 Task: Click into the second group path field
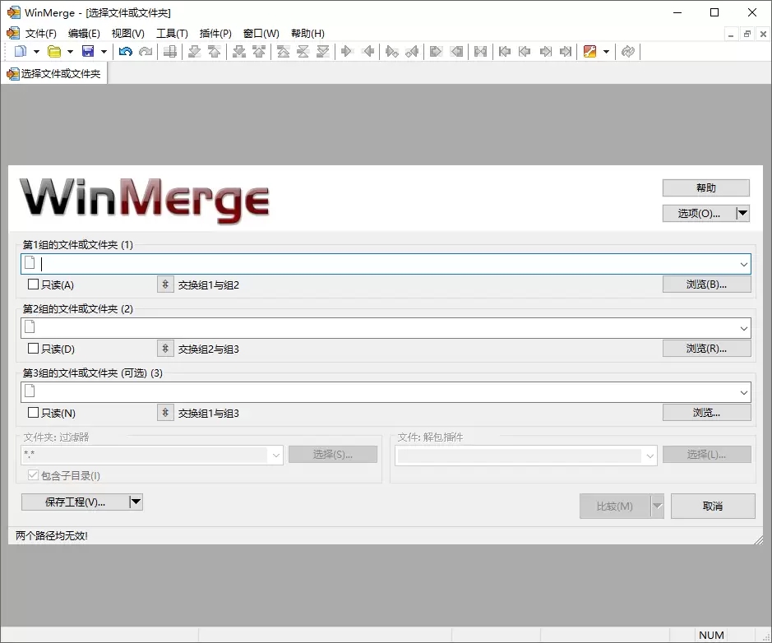click(x=386, y=328)
